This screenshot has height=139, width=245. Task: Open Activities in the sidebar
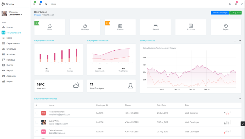pyautogui.click(x=11, y=54)
